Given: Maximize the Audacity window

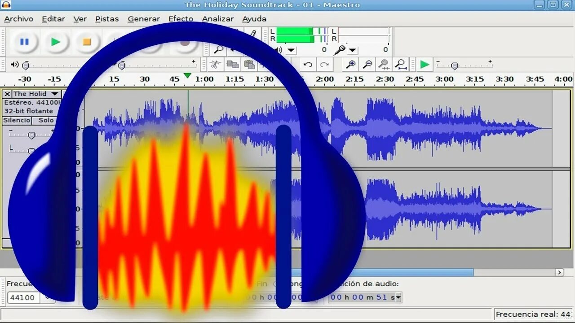Looking at the screenshot, I should pyautogui.click(x=553, y=5).
